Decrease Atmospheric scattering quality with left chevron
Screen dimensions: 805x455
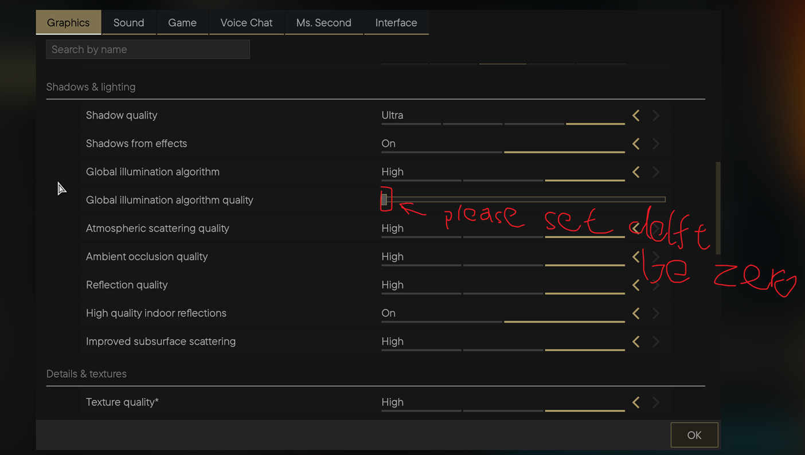click(635, 228)
